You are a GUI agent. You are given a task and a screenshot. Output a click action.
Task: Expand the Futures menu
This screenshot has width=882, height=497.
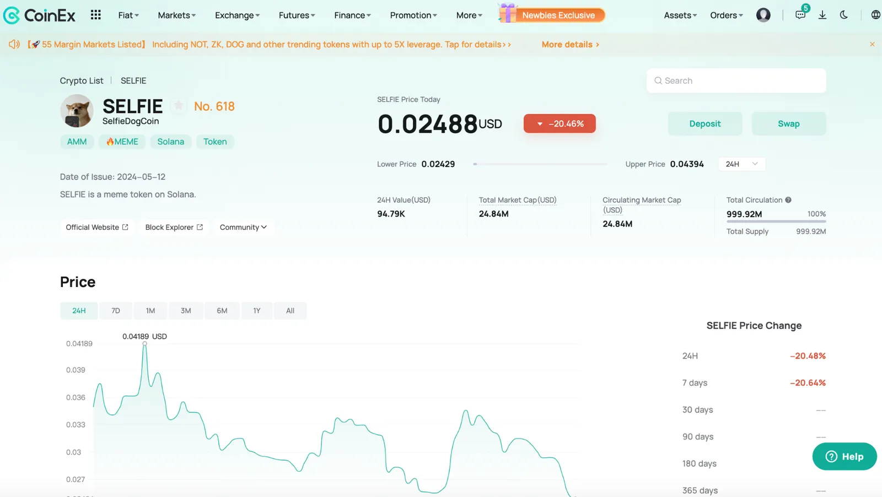click(x=297, y=15)
